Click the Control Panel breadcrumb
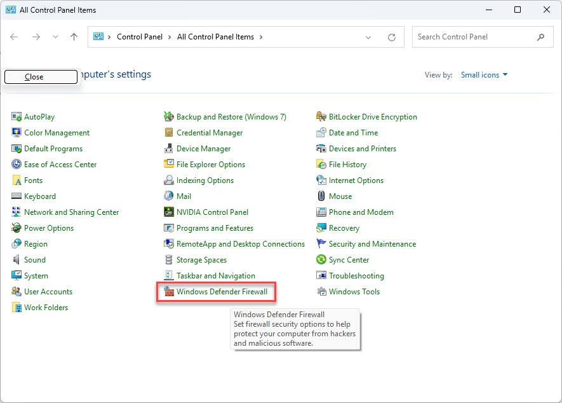 (140, 37)
